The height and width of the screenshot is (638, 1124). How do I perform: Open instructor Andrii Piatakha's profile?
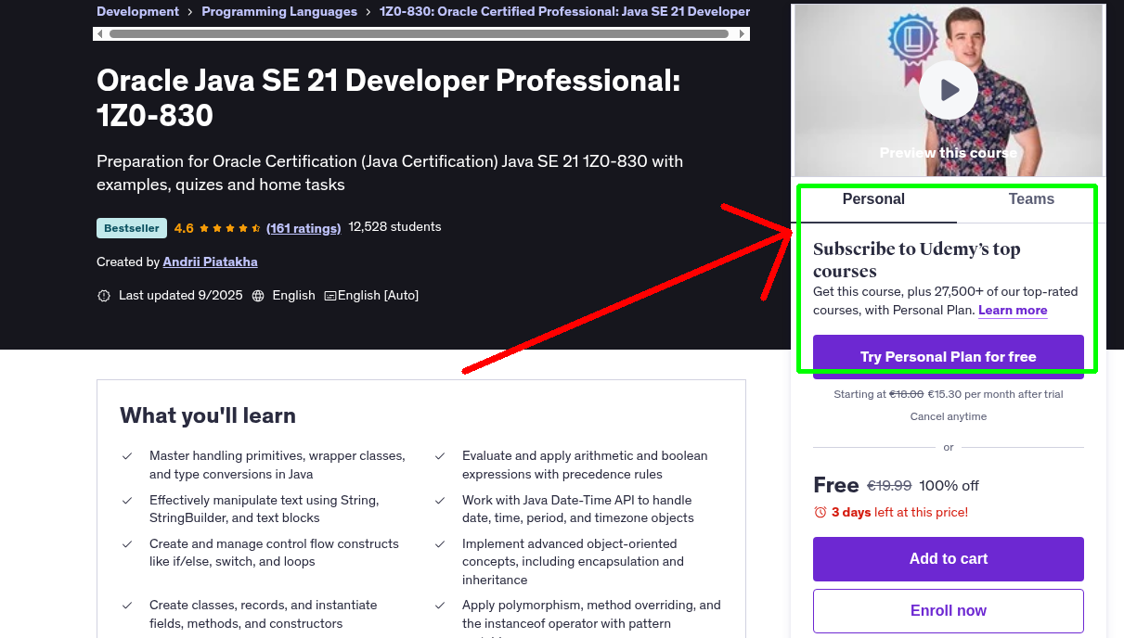tap(211, 262)
